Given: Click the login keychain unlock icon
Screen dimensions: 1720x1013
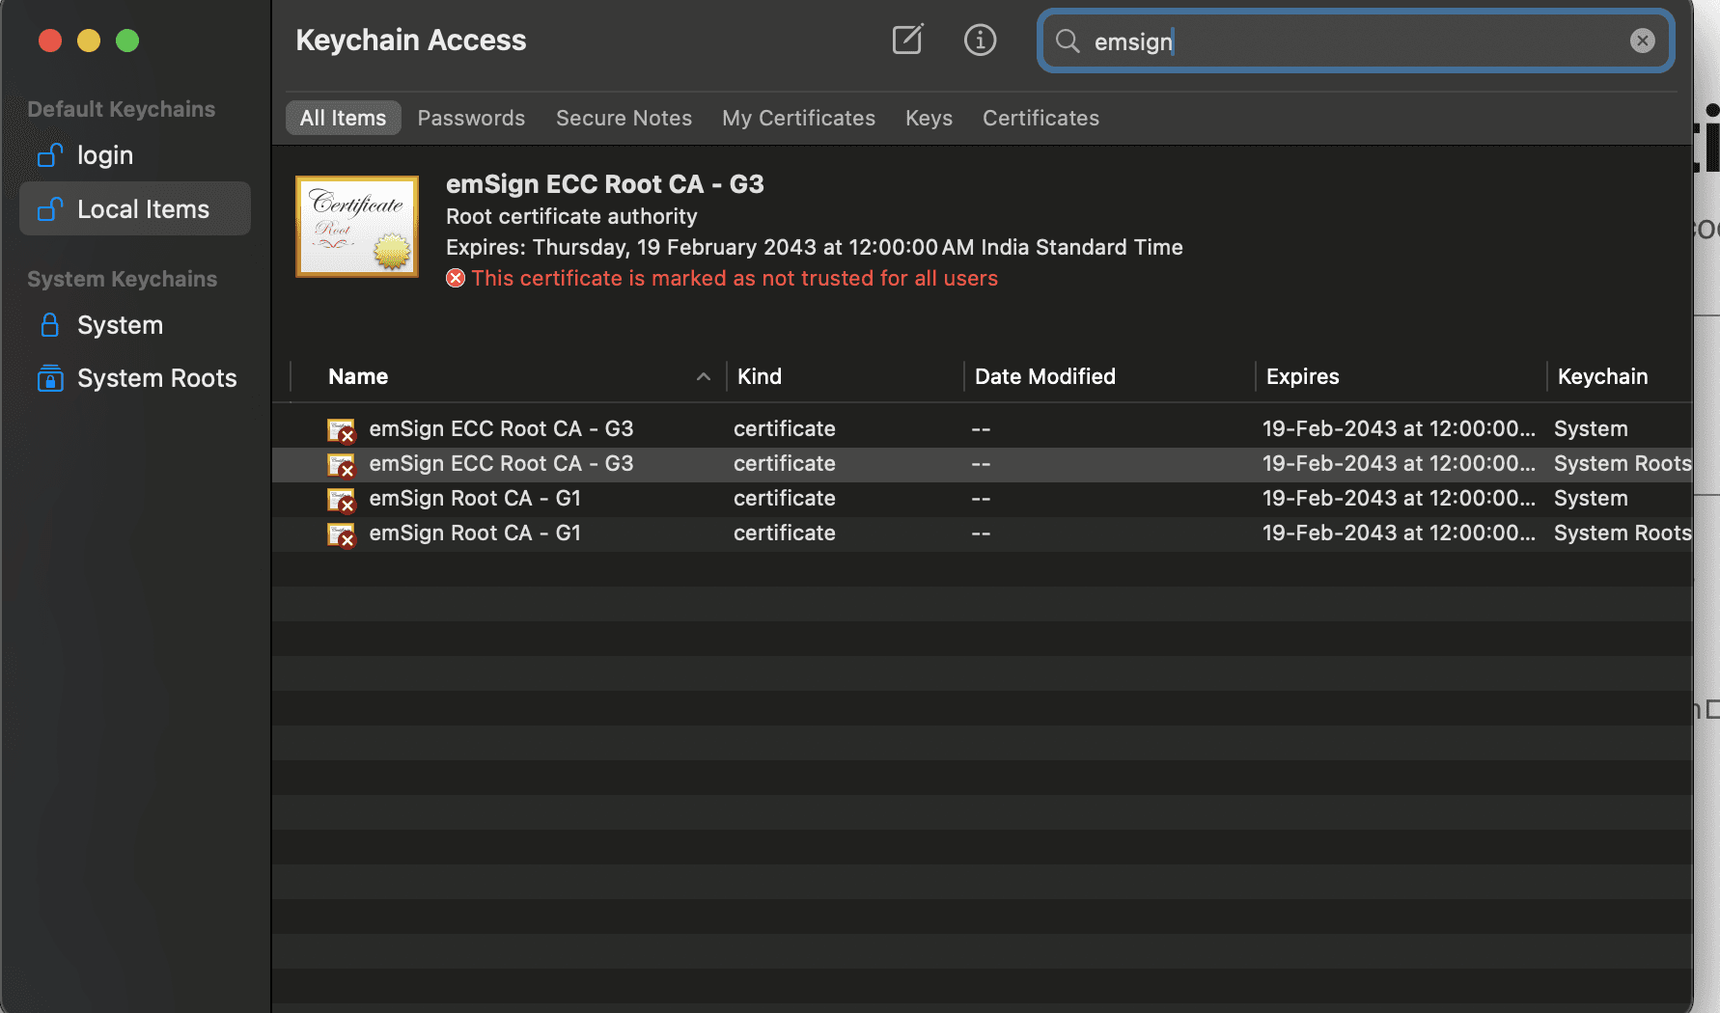Looking at the screenshot, I should (50, 155).
